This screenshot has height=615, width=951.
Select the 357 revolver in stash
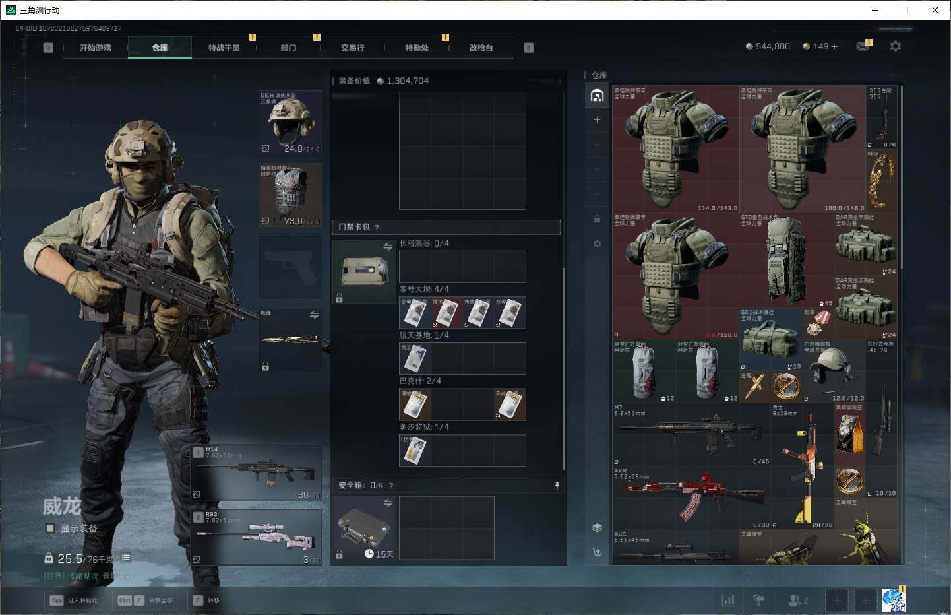882,117
